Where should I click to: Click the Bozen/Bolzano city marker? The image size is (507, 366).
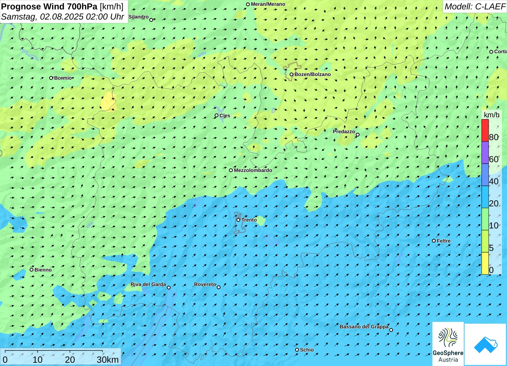point(291,75)
